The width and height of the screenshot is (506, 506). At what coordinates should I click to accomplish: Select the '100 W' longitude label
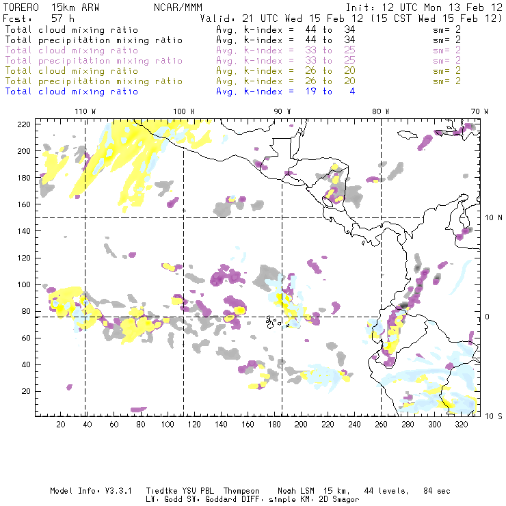coord(184,111)
